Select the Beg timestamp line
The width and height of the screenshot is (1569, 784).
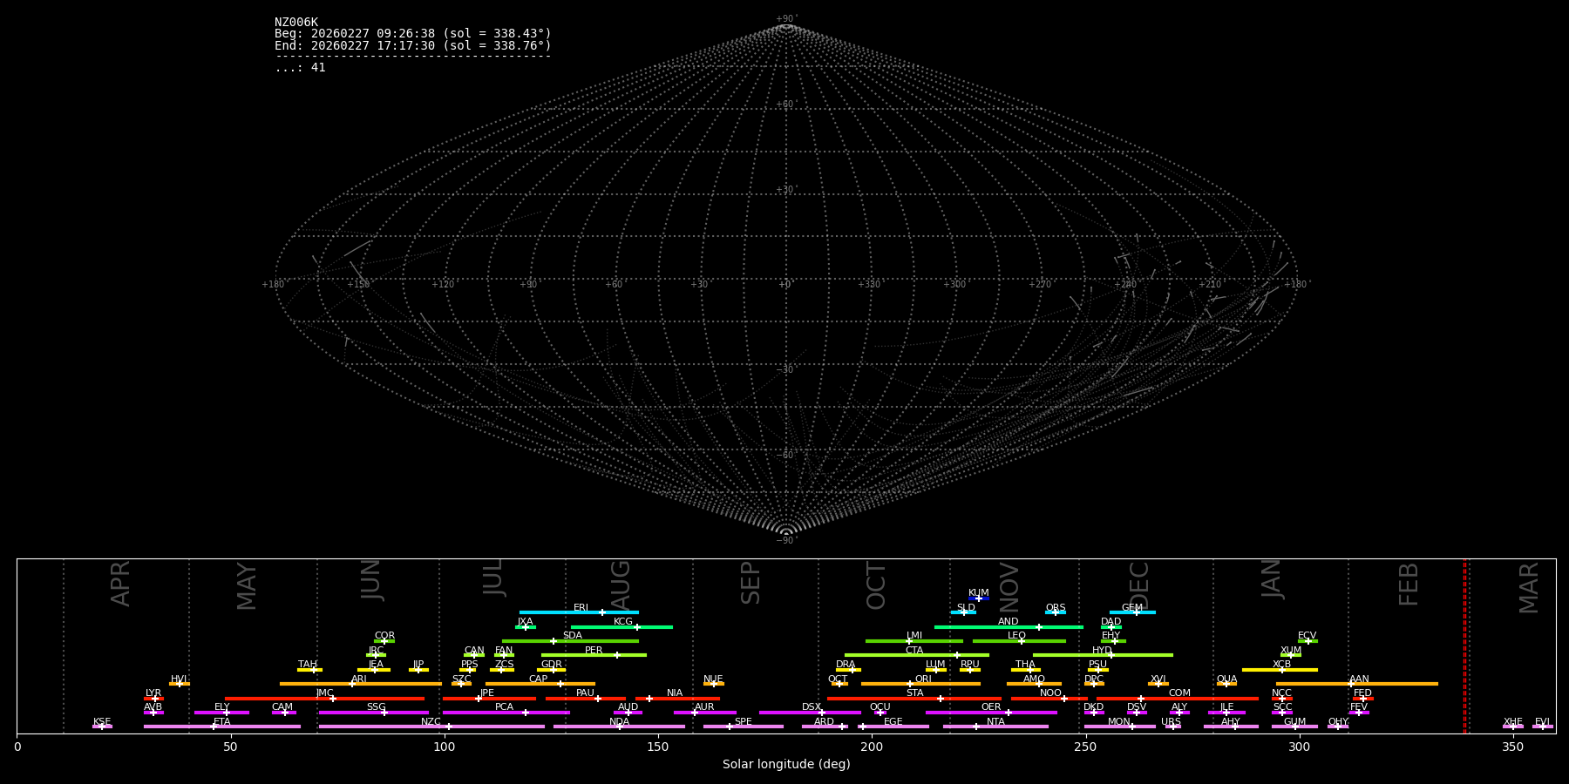click(413, 34)
